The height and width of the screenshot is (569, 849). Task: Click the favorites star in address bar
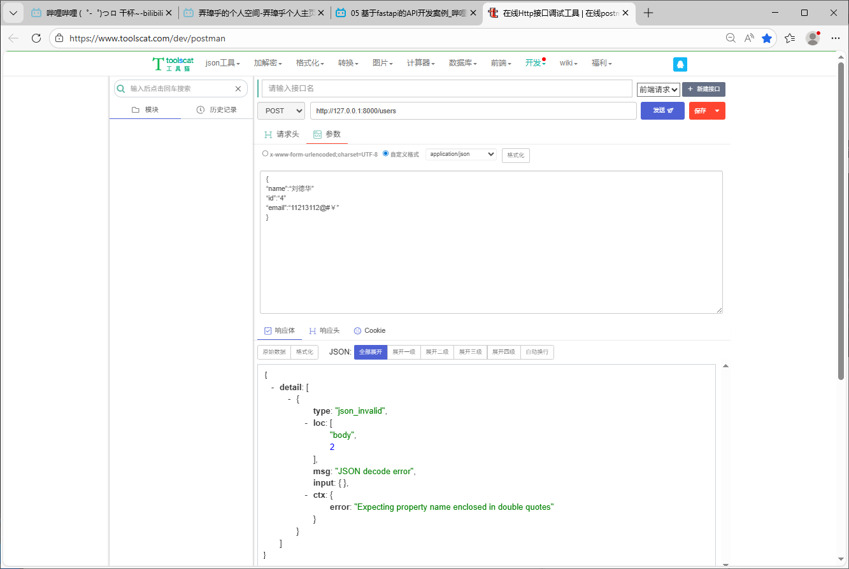coord(767,38)
